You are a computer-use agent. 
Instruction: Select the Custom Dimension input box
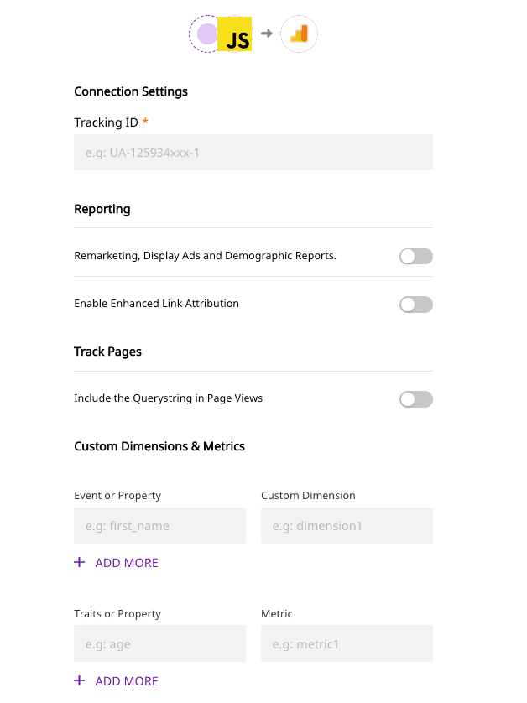[x=347, y=526]
